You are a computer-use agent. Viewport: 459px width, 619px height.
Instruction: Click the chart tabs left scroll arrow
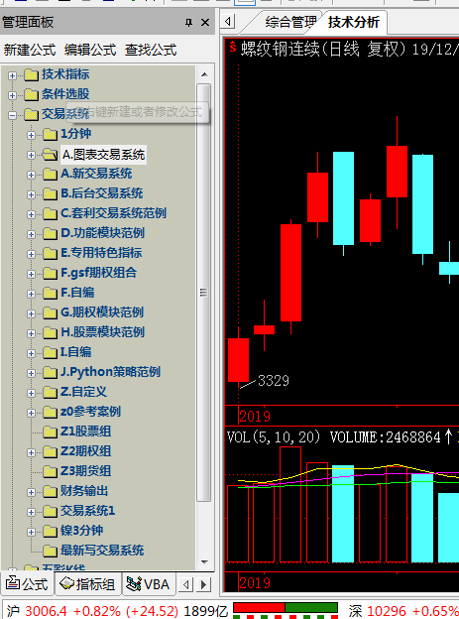(x=227, y=21)
